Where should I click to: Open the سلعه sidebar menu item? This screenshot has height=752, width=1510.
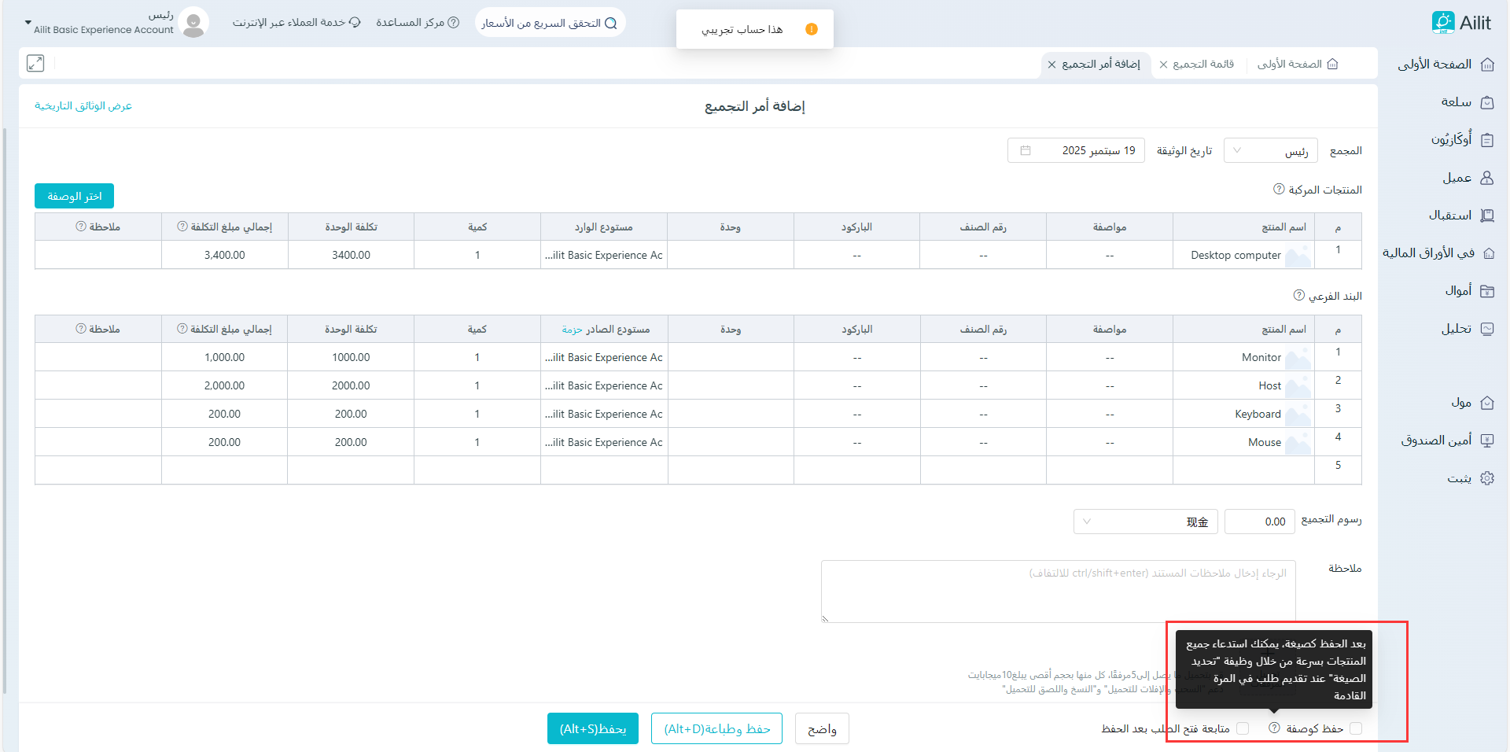[x=1457, y=102]
